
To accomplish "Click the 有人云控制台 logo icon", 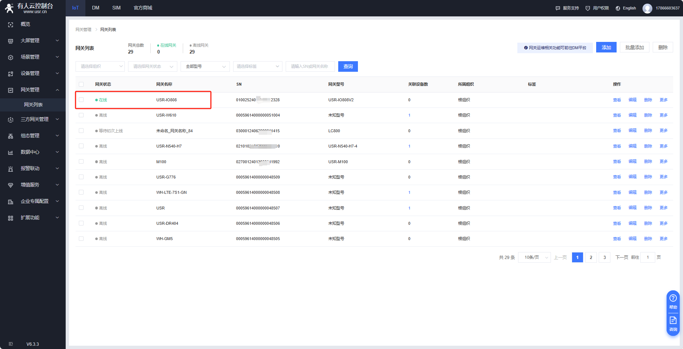I will [x=9, y=8].
